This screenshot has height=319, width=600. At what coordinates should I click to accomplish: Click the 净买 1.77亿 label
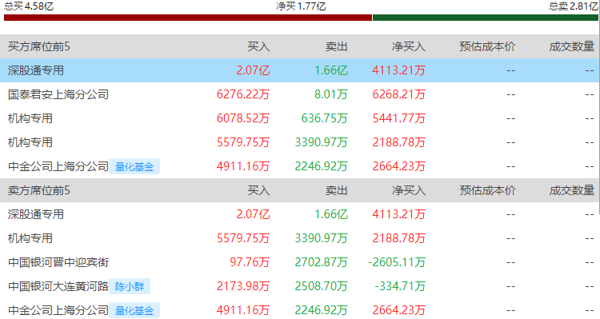(x=301, y=6)
